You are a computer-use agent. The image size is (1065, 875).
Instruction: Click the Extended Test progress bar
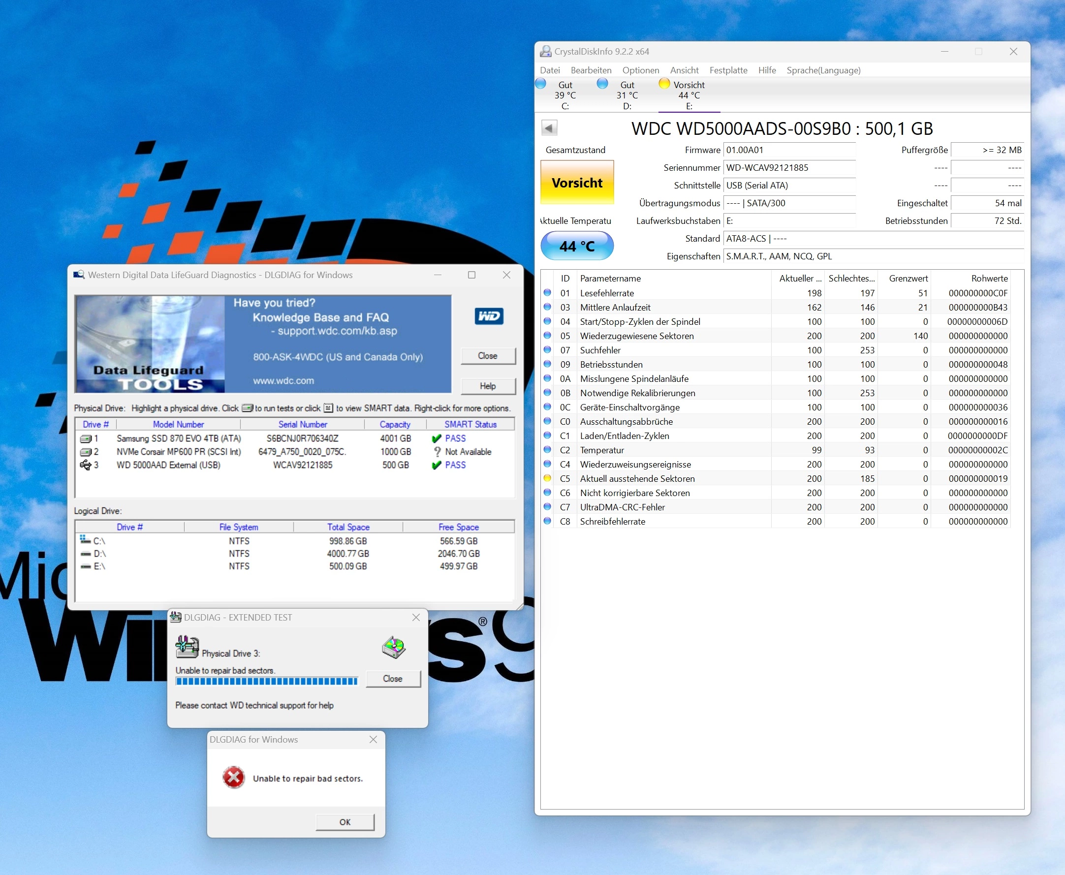click(267, 682)
